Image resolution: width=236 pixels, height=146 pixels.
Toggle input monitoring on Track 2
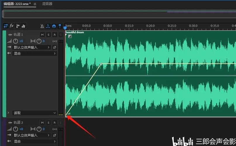[x=61, y=123]
